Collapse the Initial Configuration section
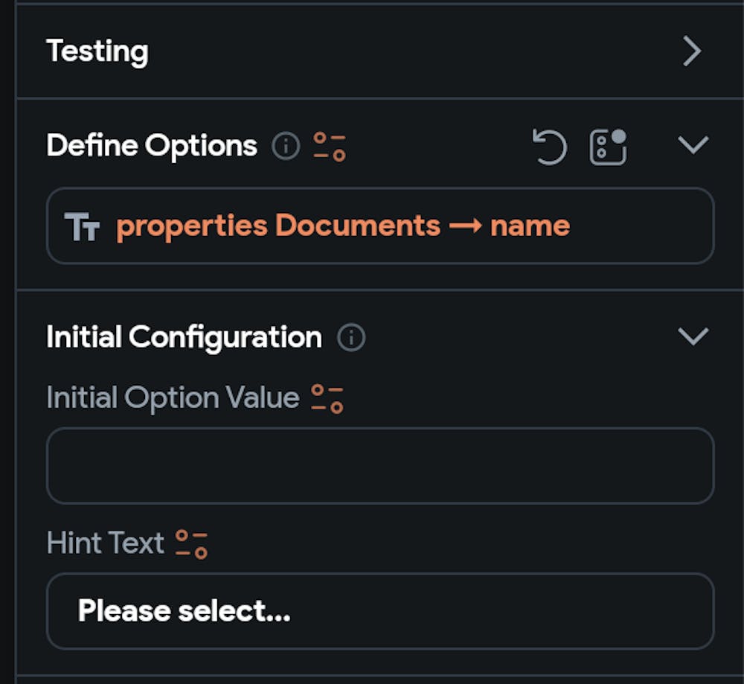 pyautogui.click(x=693, y=337)
